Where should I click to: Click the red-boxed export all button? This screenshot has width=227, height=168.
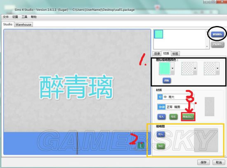pos(188,117)
